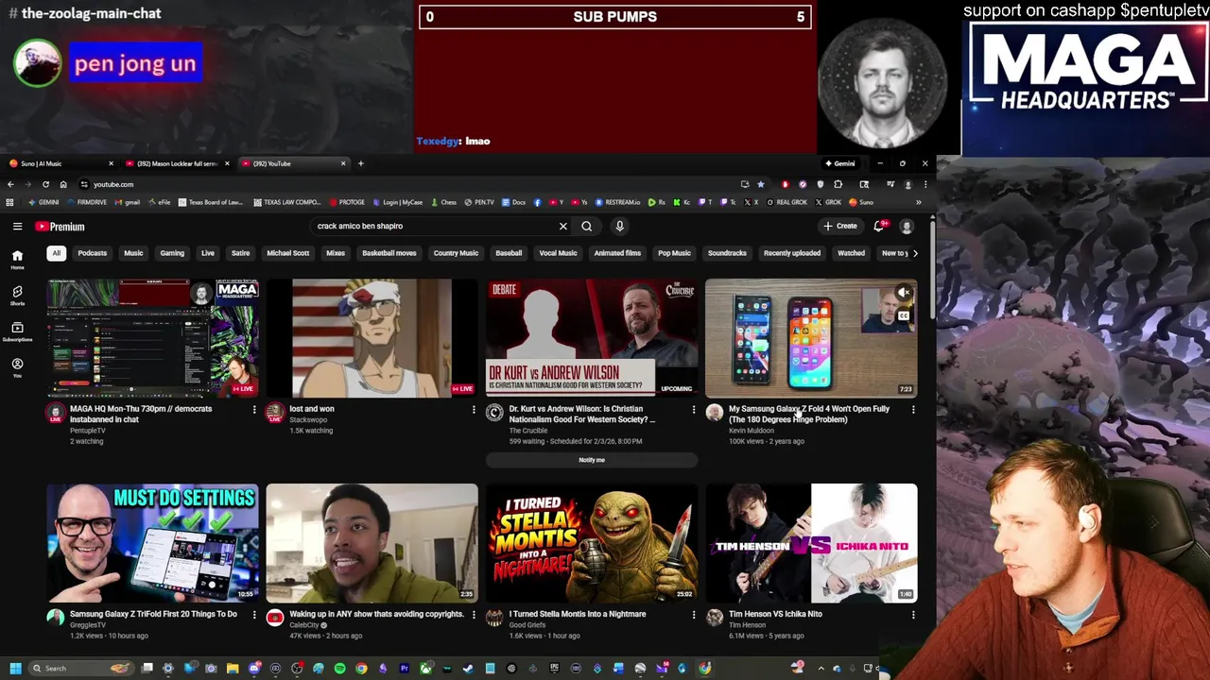Open the You sidebar section
Viewport: 1210px width, 680px height.
coord(17,367)
